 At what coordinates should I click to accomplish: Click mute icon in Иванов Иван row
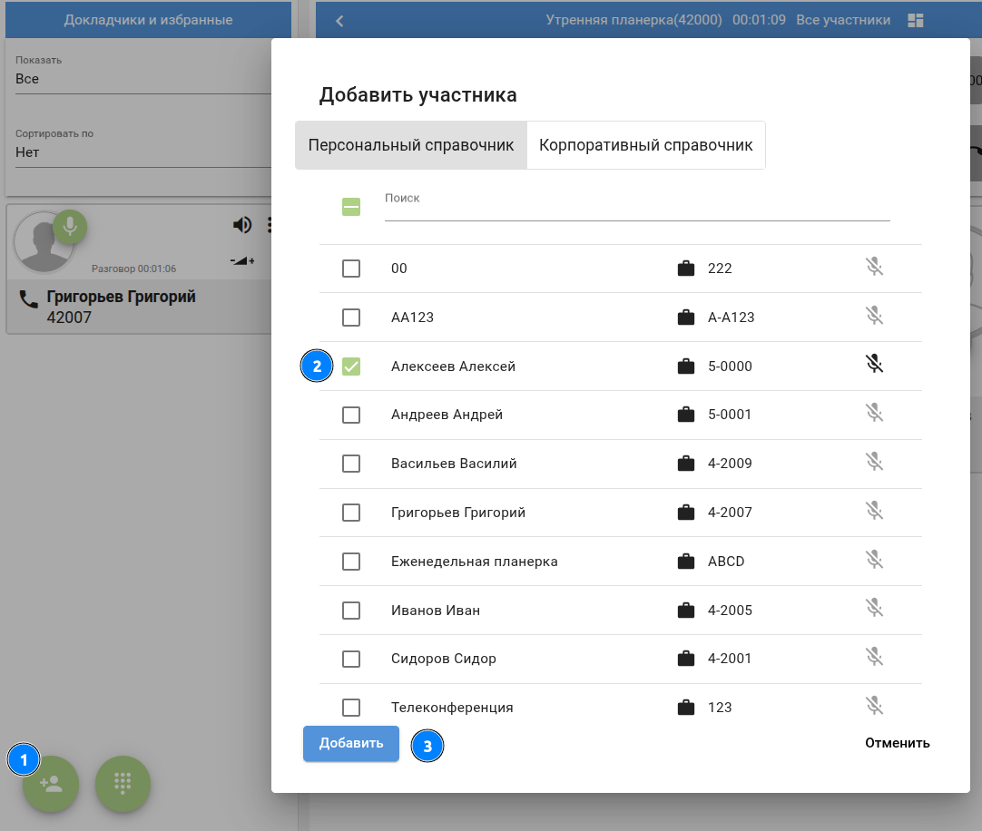click(874, 609)
